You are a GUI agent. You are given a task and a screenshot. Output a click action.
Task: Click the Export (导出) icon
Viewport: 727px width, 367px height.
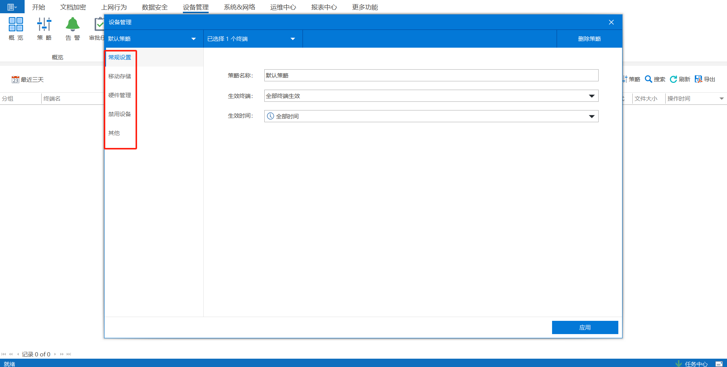pos(698,79)
